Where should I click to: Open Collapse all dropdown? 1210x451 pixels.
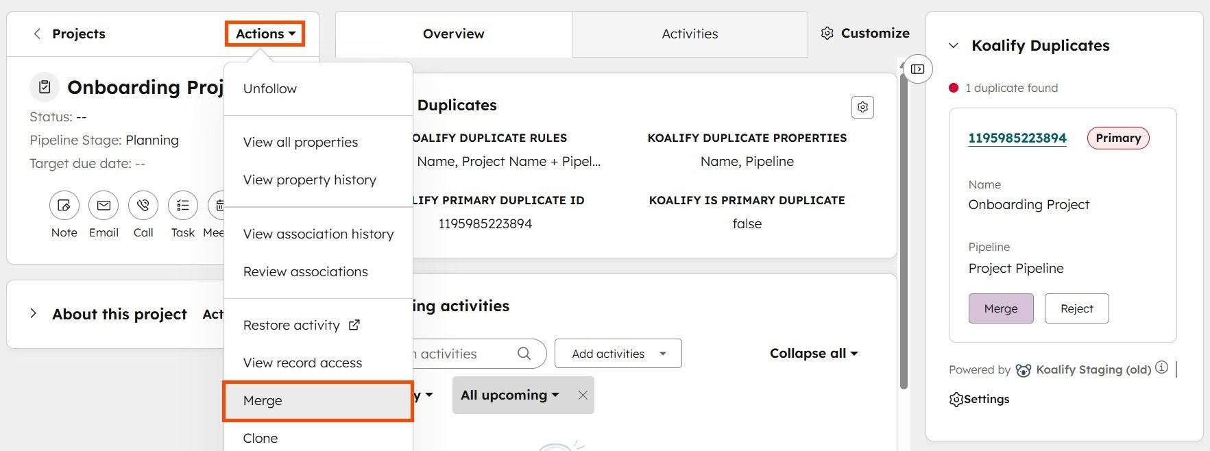(x=814, y=354)
